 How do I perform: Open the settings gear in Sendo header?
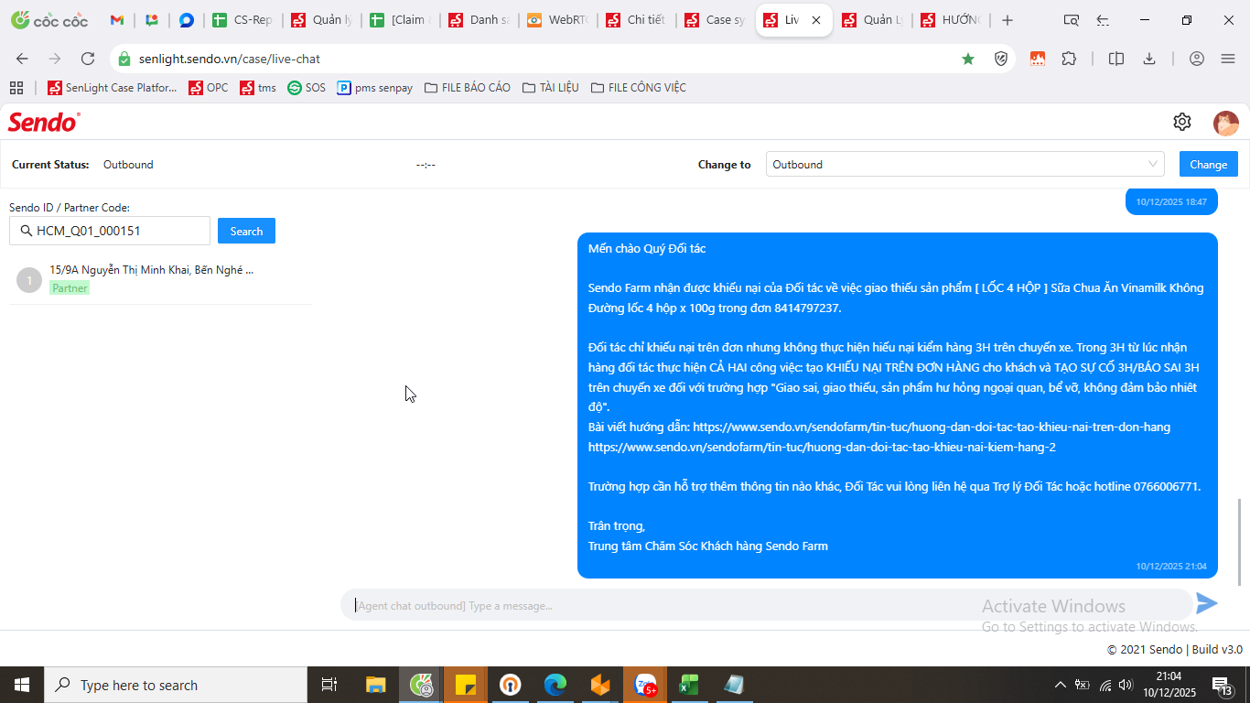[1181, 122]
